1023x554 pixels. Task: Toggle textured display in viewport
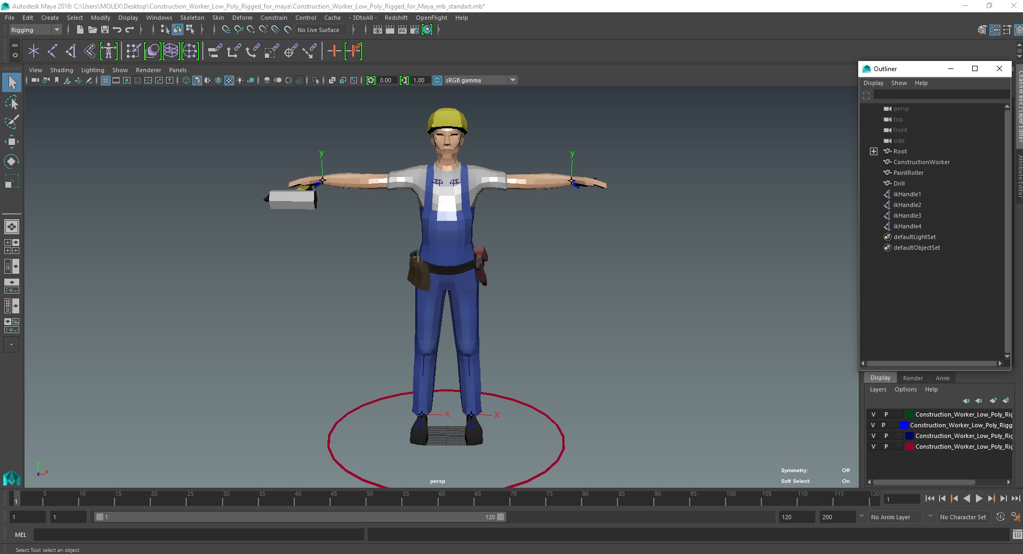click(x=229, y=80)
